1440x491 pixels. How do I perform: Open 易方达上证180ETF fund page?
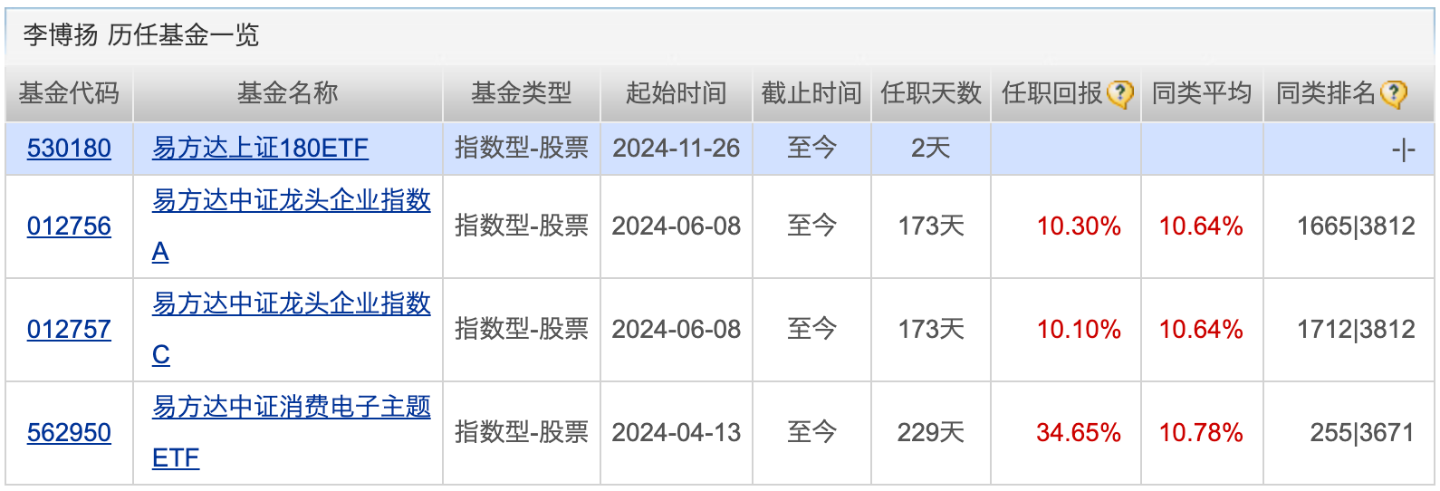point(260,149)
